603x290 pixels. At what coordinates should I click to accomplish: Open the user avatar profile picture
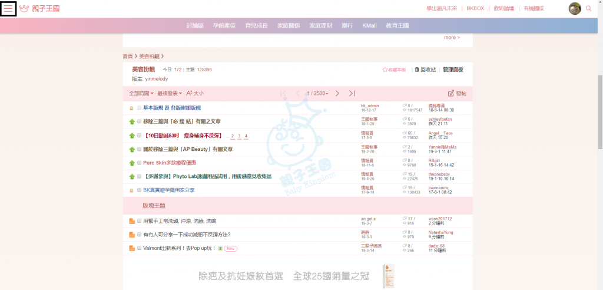[x=574, y=8]
